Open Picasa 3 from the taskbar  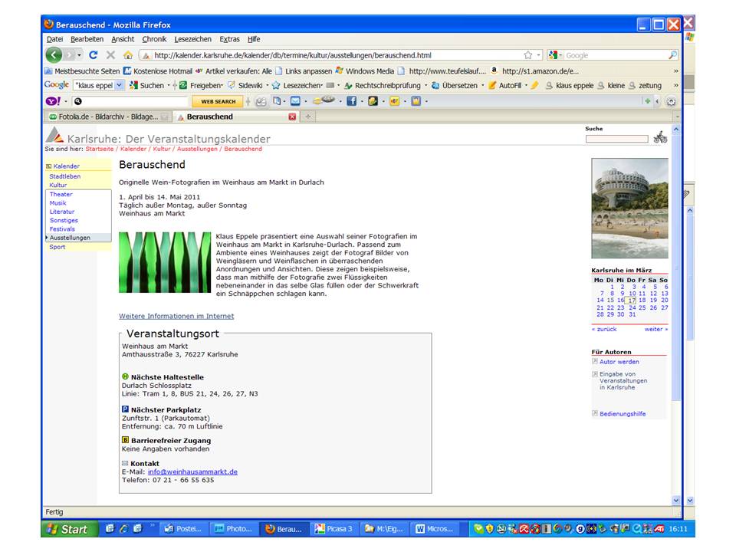pyautogui.click(x=333, y=529)
